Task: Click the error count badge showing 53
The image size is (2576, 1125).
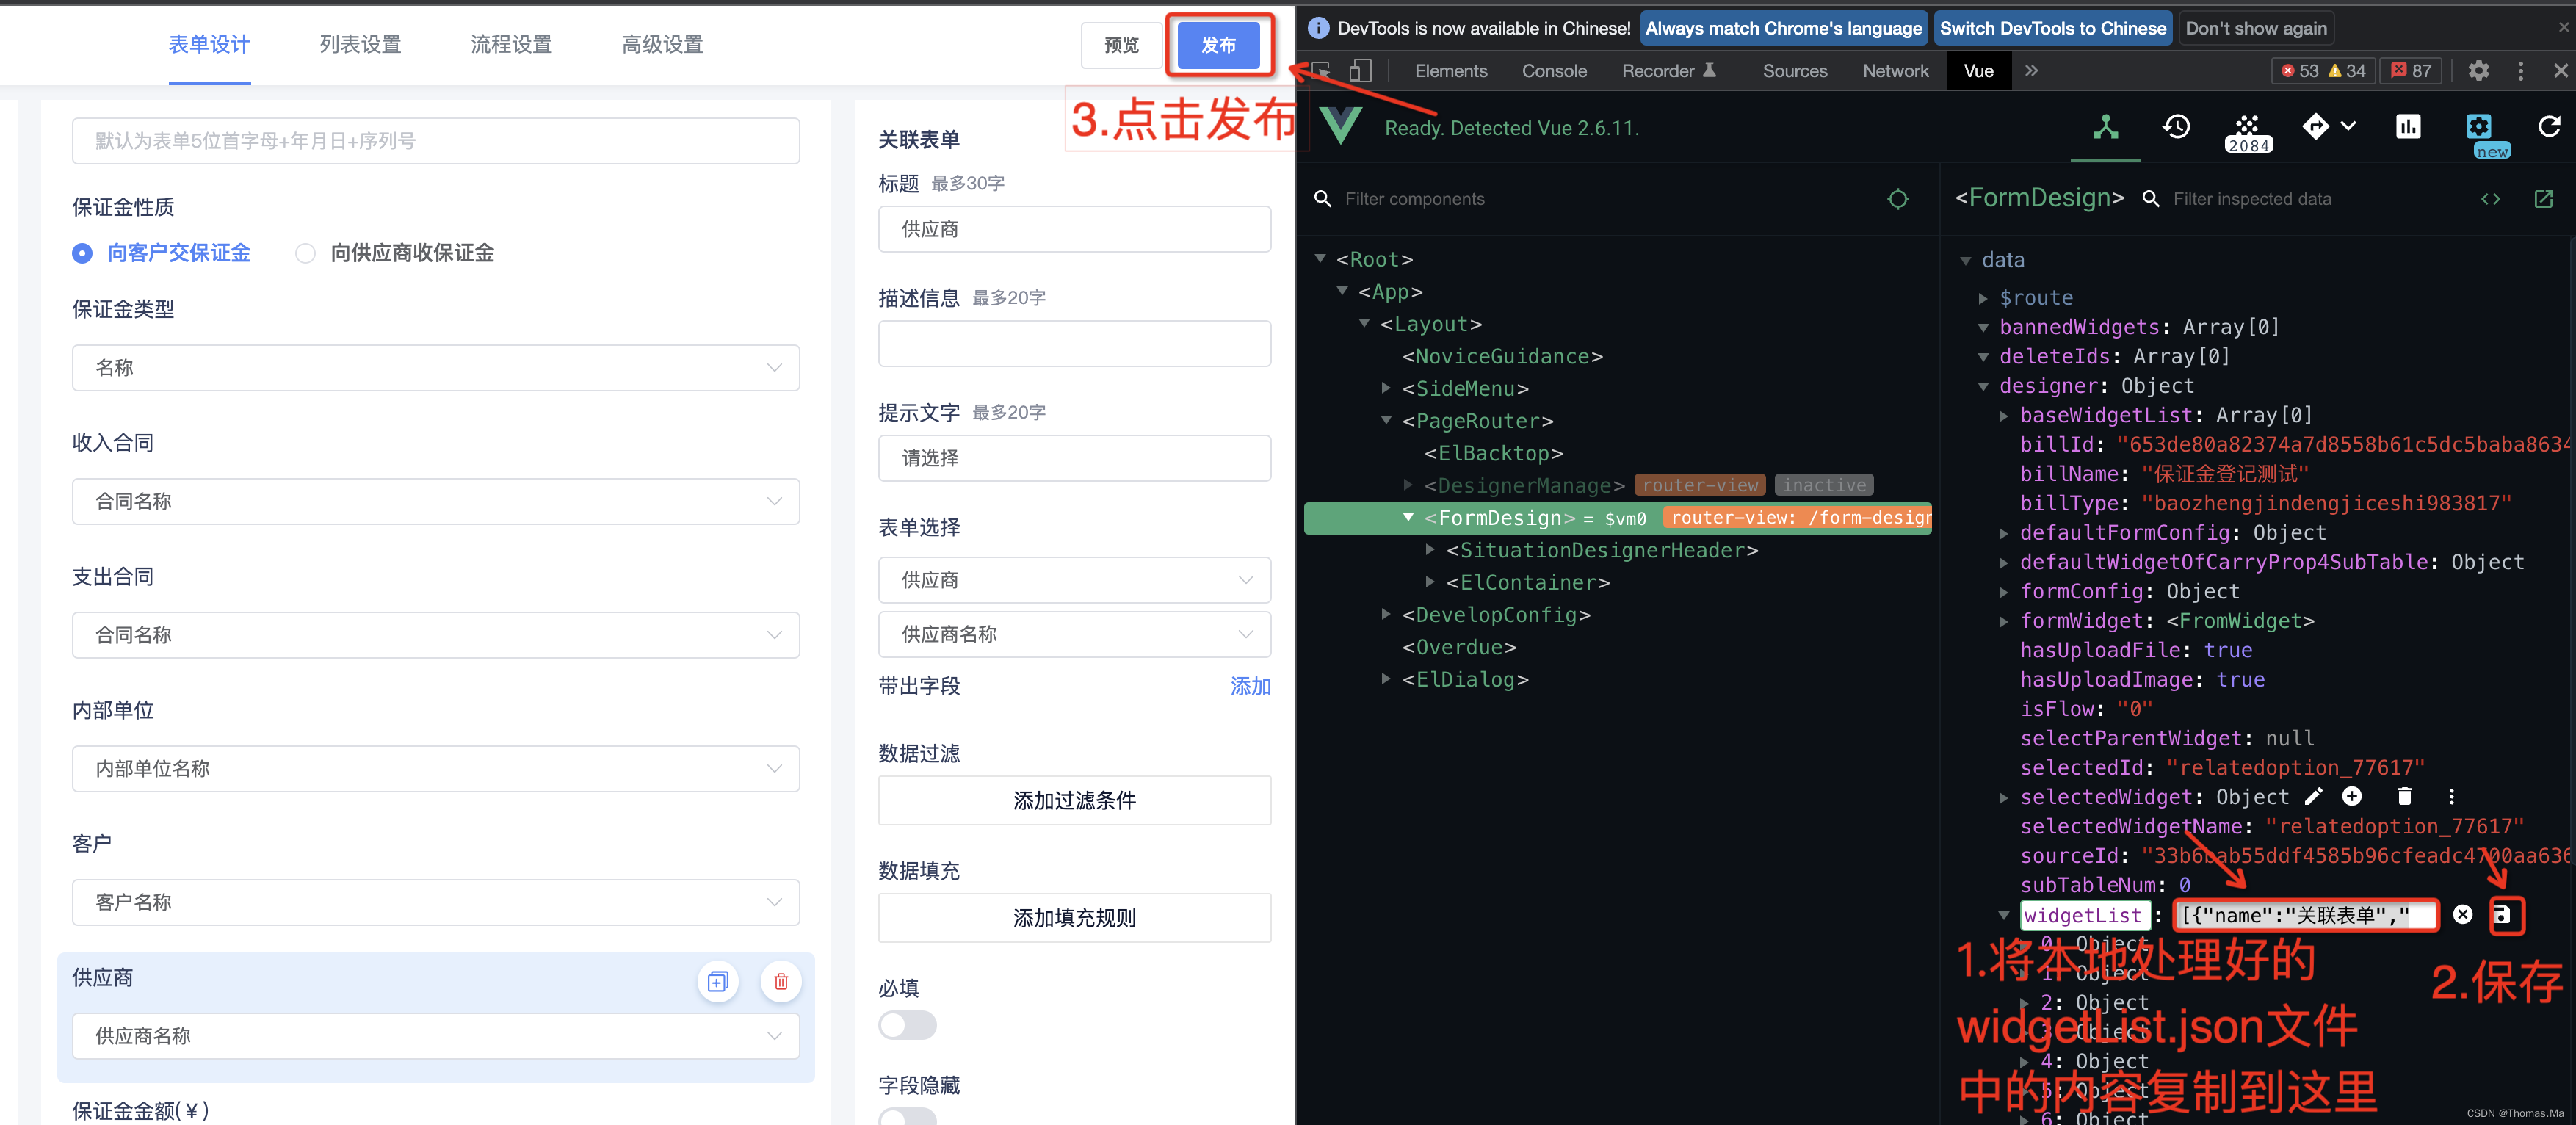Action: point(2299,71)
